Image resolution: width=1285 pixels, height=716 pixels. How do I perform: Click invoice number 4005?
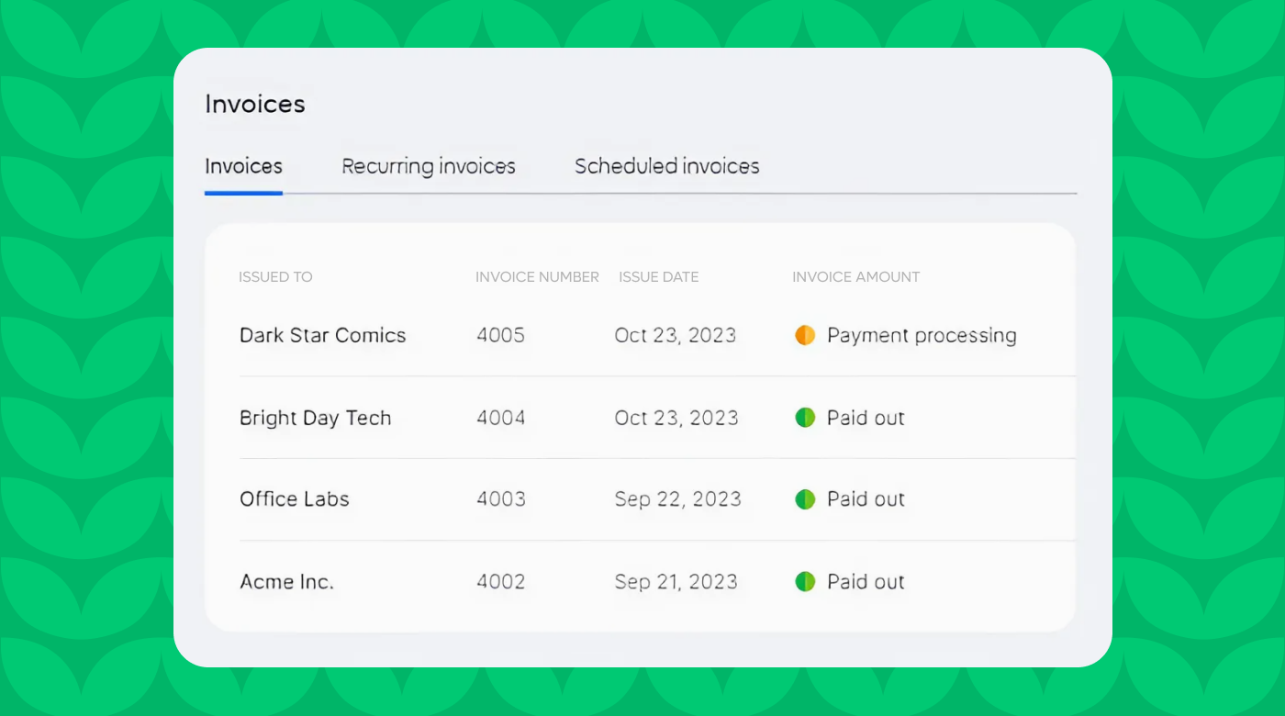coord(500,336)
